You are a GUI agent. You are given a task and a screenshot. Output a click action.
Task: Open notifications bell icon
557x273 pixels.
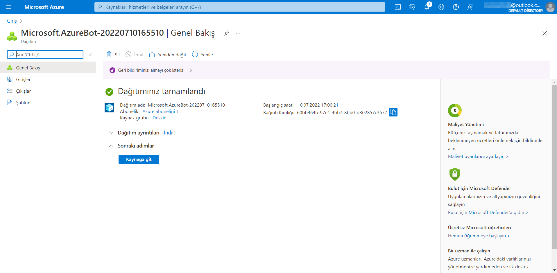pos(427,7)
